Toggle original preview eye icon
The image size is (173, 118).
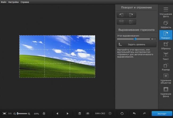[x=88, y=114]
